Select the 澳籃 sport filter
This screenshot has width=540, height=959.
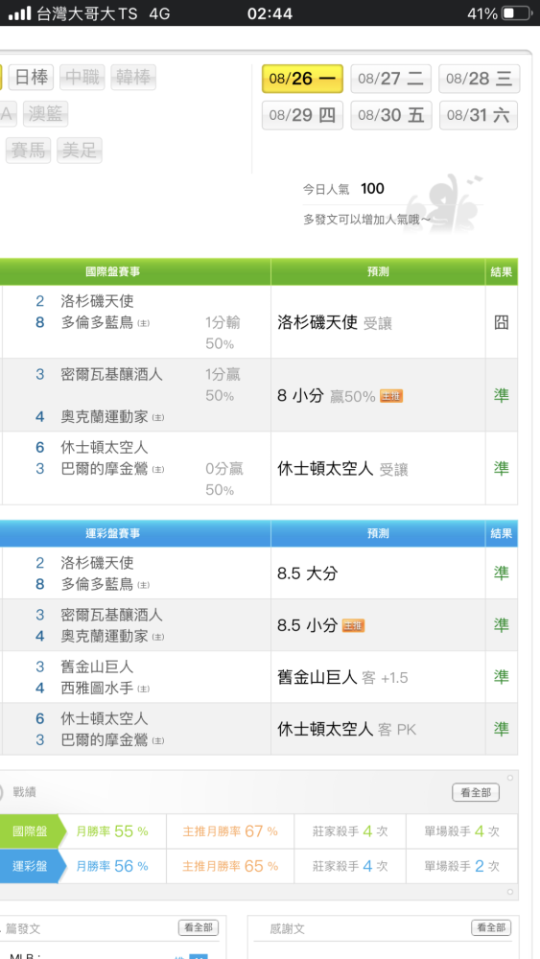click(x=46, y=114)
